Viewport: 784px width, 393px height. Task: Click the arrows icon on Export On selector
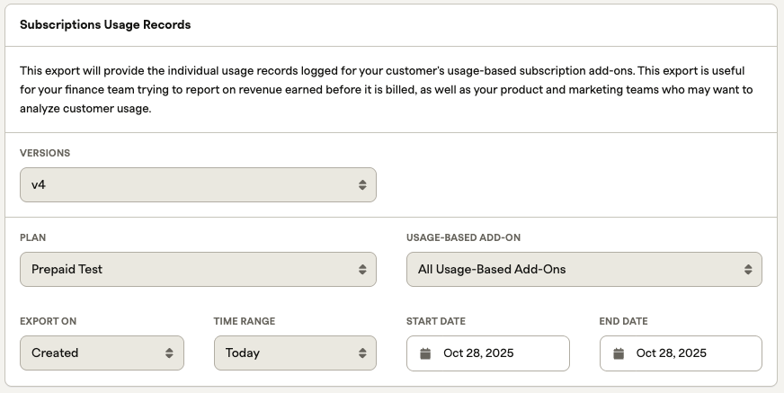point(169,353)
